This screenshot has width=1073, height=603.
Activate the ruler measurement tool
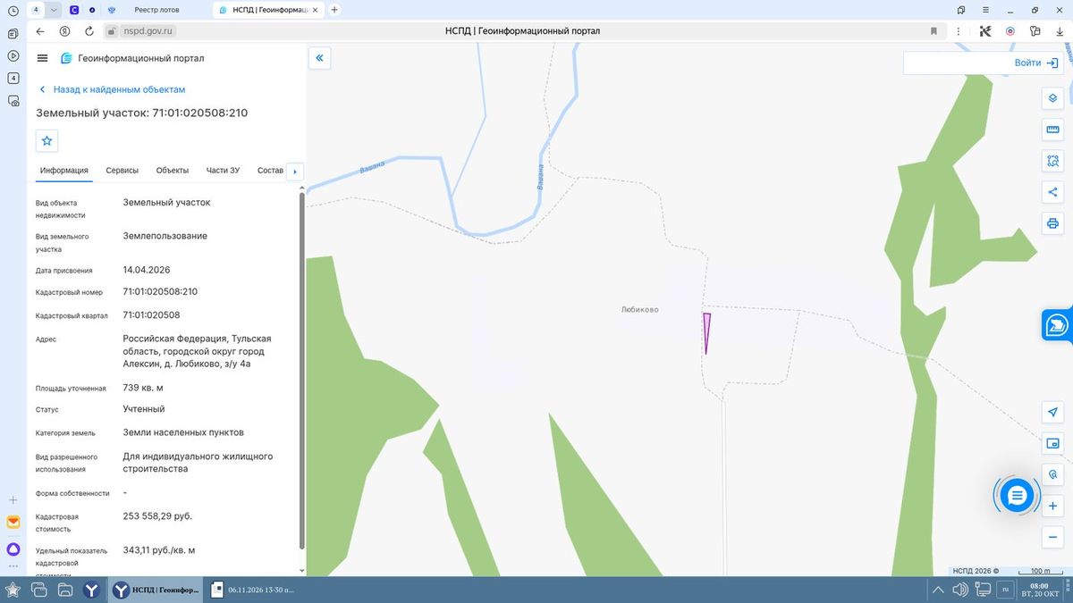pos(1052,130)
